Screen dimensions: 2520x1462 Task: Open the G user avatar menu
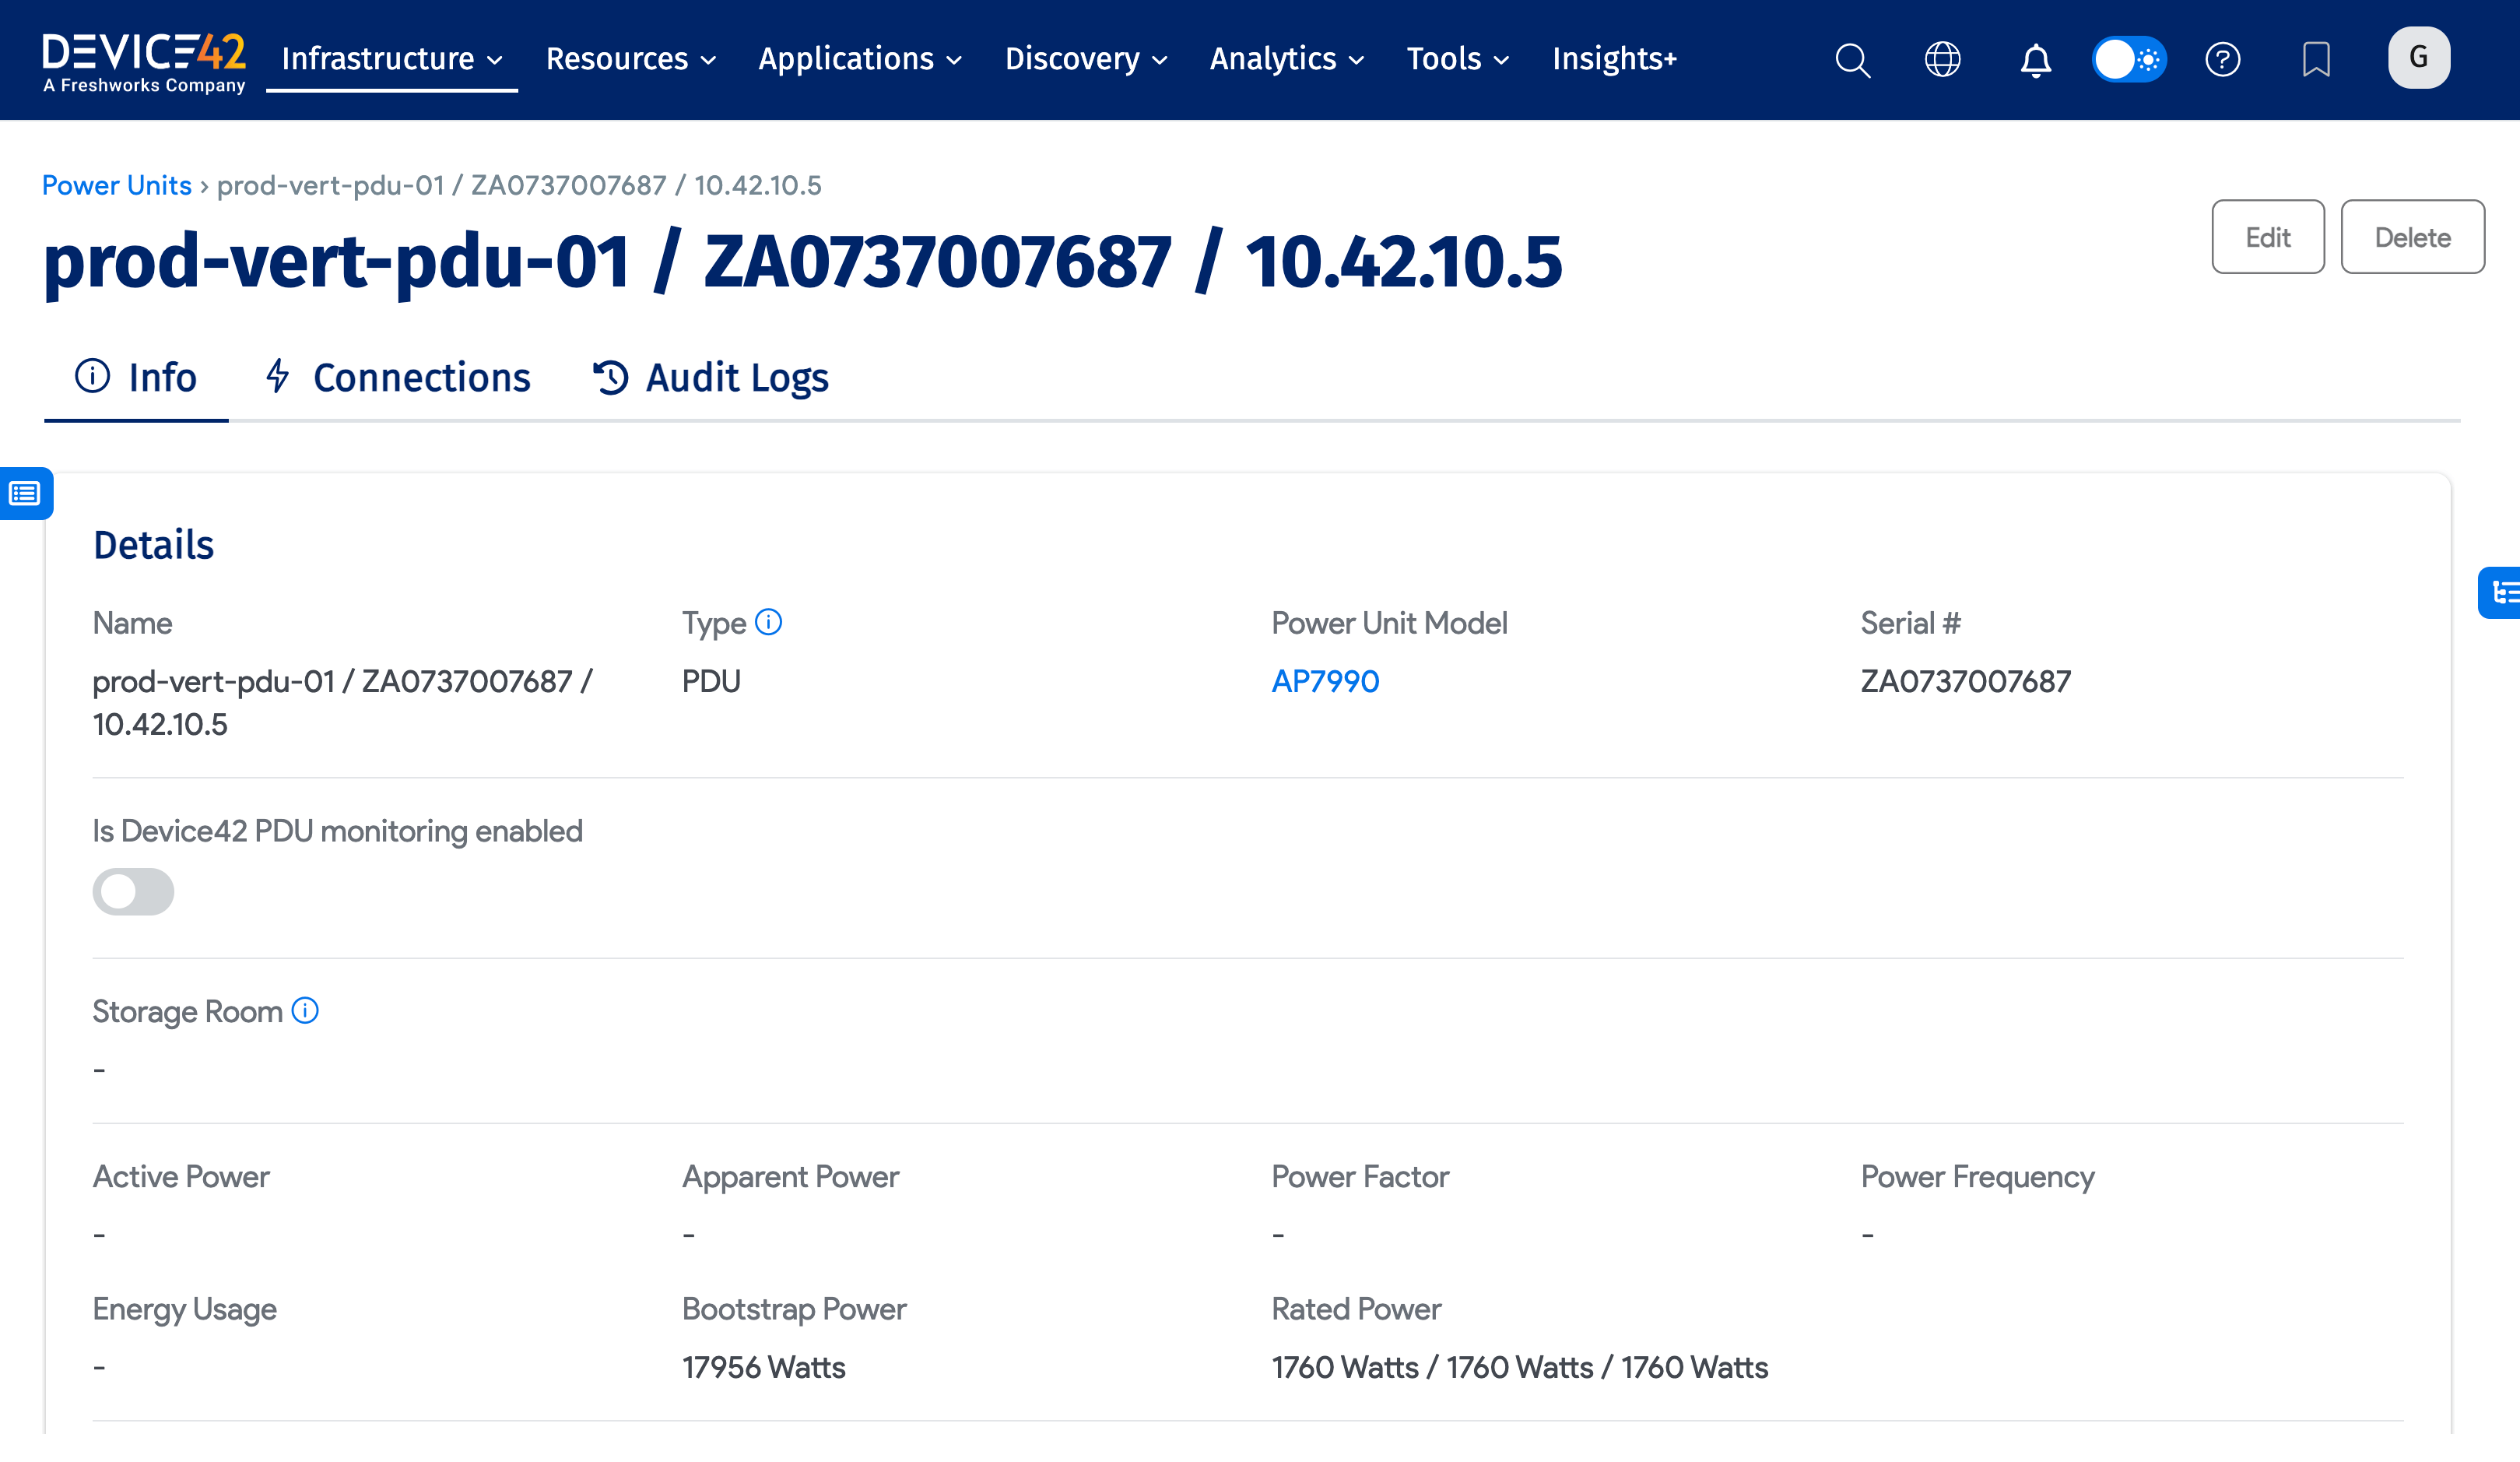pos(2418,58)
